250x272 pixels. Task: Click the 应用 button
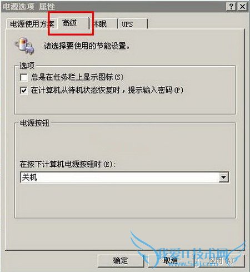[221, 260]
